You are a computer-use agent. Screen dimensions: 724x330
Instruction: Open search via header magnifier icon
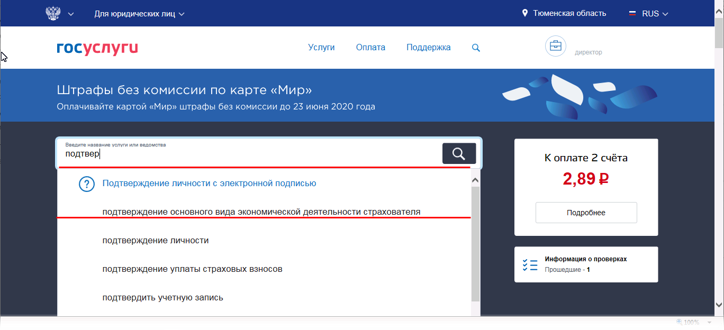[476, 48]
